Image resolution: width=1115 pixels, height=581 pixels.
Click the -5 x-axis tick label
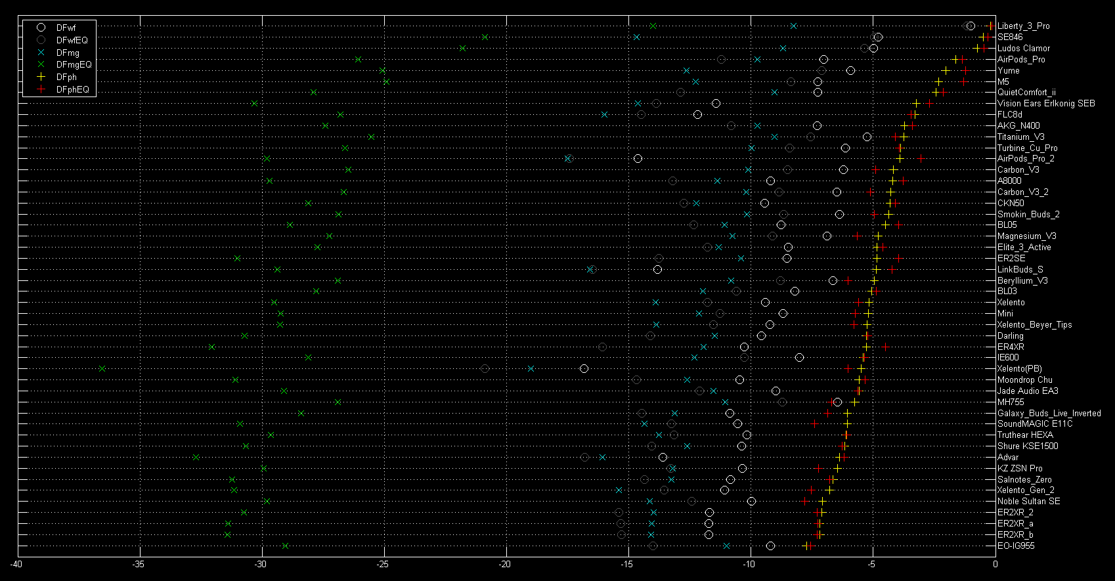873,565
